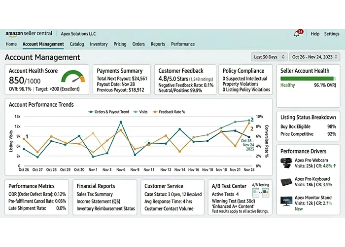Open the Performance tab

point(183,44)
